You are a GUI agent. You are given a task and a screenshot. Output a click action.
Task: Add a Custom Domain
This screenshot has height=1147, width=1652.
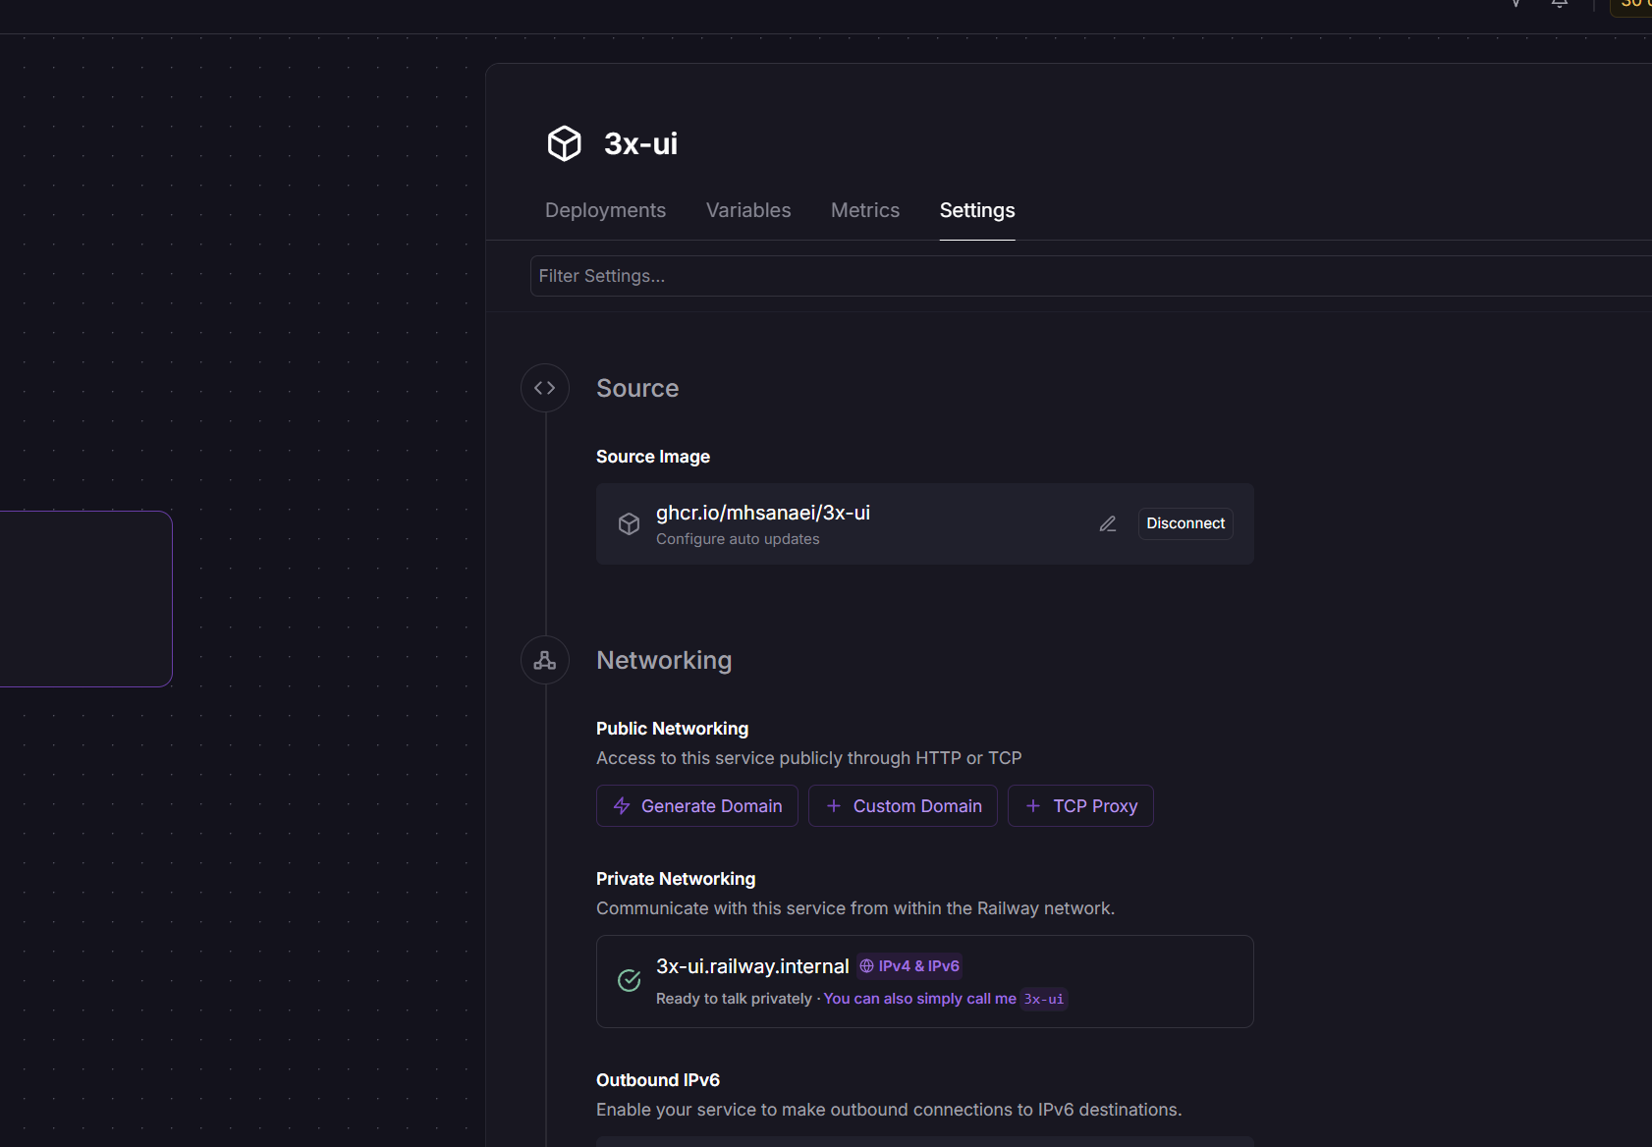pos(903,806)
